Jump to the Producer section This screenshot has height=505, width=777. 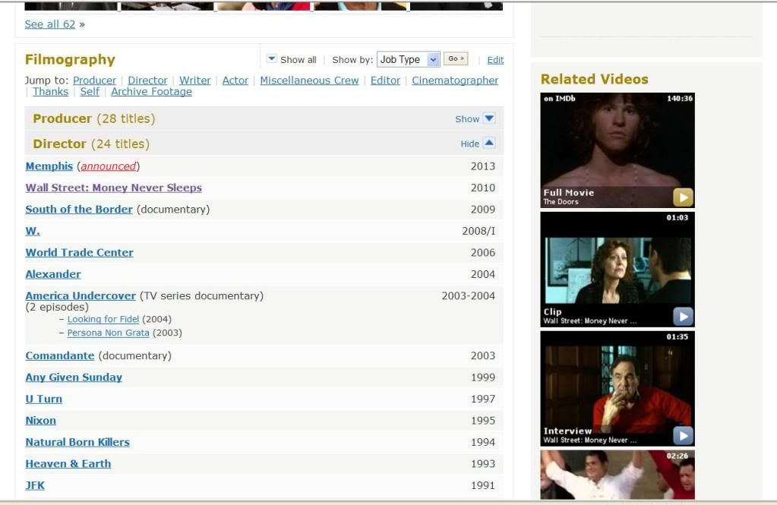[x=94, y=80]
